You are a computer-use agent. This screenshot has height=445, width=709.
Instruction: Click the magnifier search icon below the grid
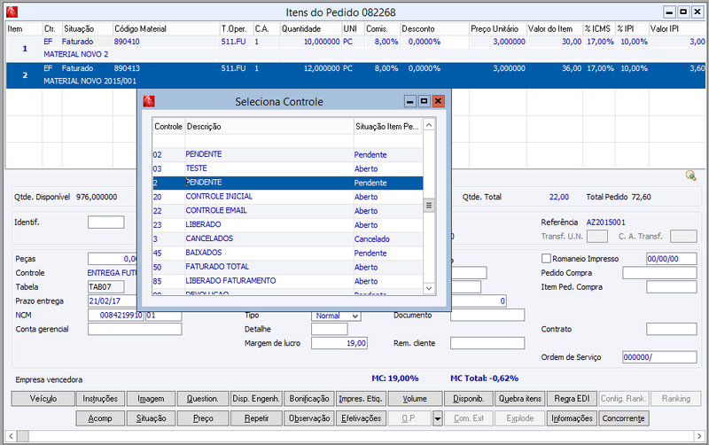click(x=690, y=176)
